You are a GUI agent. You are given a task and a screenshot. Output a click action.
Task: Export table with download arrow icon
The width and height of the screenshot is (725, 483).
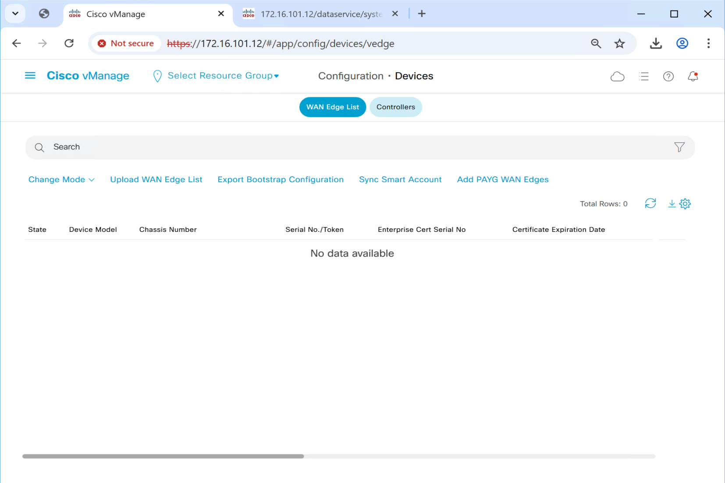coord(671,203)
